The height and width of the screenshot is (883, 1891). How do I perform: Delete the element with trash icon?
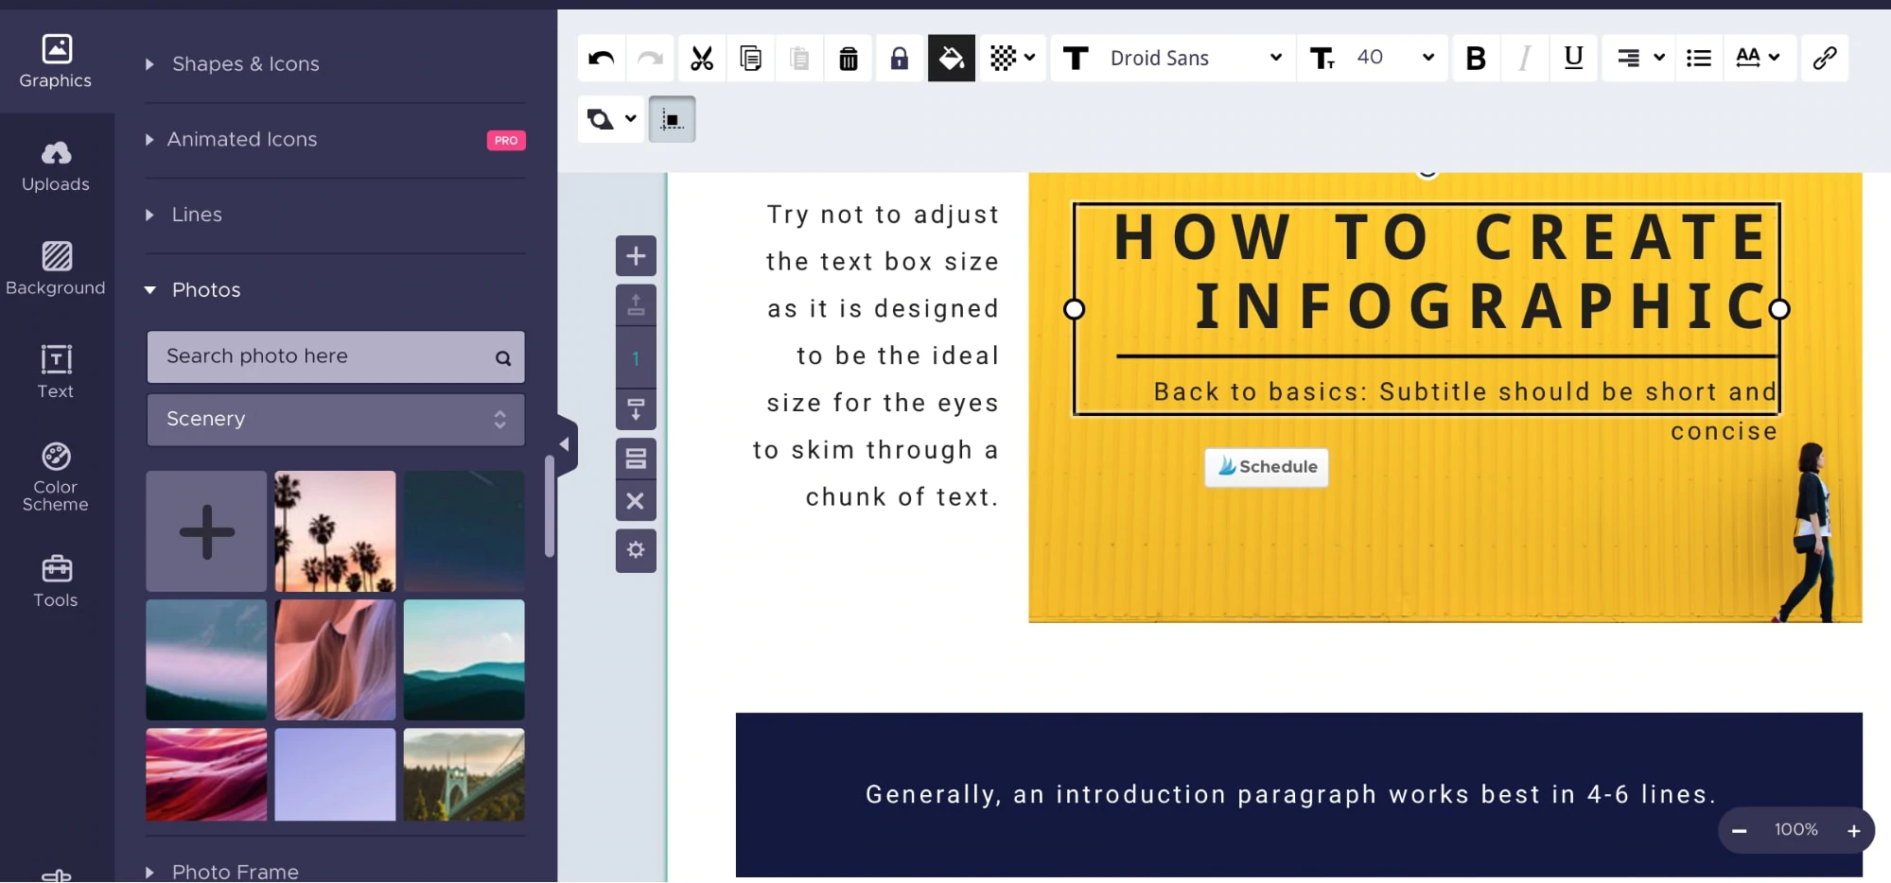click(849, 59)
